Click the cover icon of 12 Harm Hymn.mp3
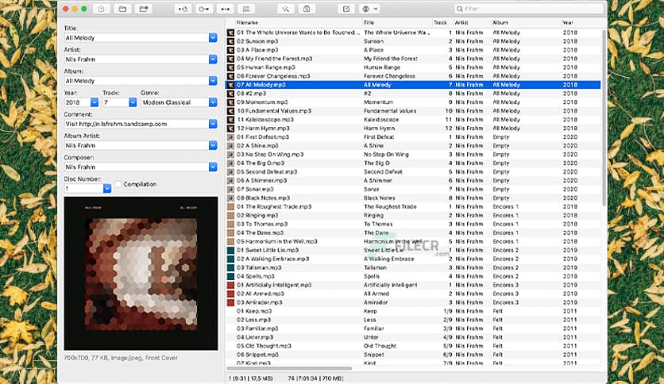 230,129
